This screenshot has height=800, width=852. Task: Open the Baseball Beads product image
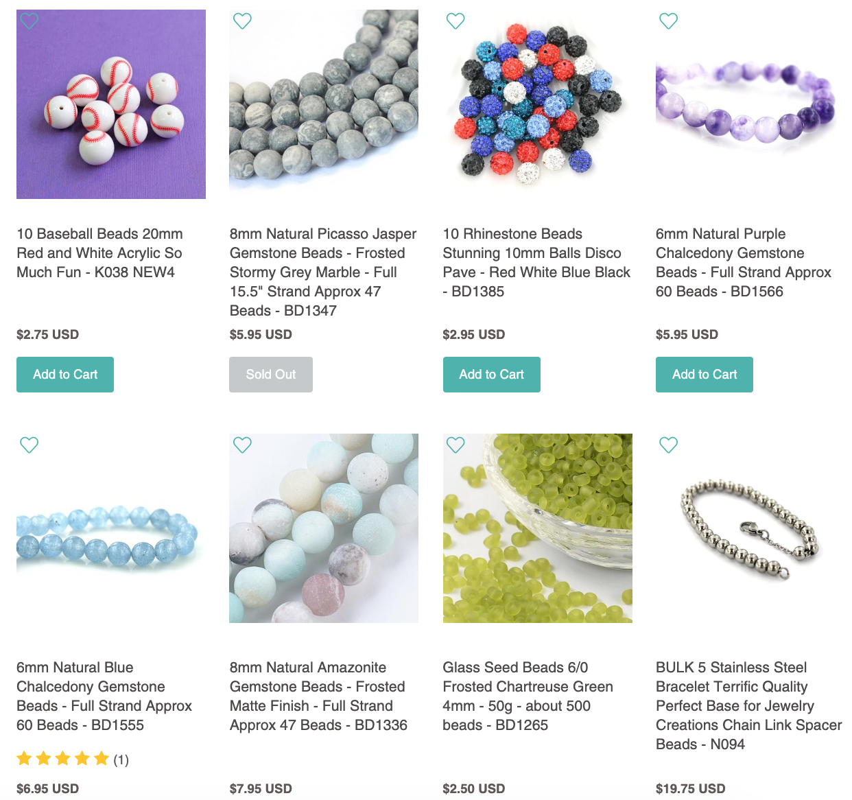pyautogui.click(x=111, y=104)
